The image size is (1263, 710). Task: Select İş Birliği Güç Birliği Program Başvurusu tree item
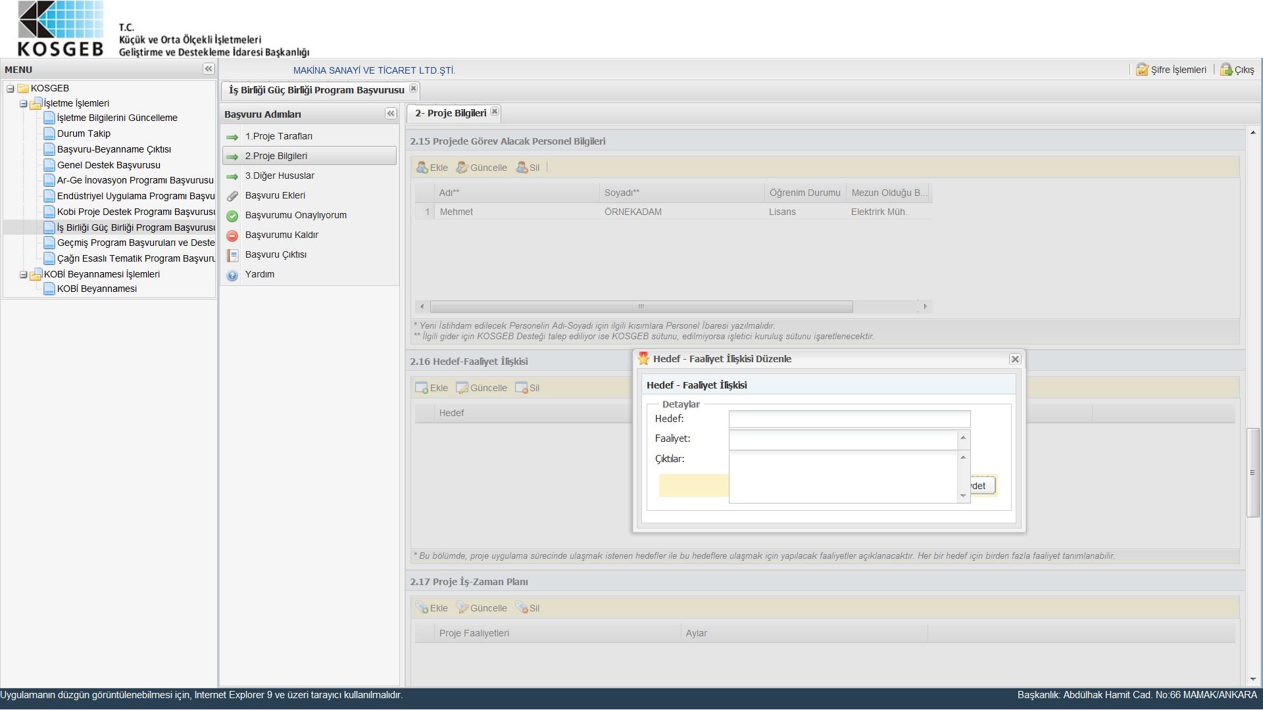click(136, 227)
